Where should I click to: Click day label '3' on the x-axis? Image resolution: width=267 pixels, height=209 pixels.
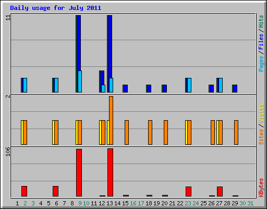click(x=33, y=203)
